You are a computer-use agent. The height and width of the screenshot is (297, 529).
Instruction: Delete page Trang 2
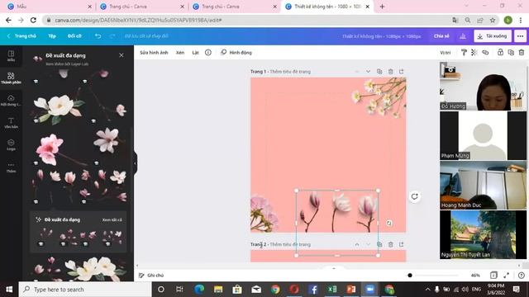click(x=390, y=244)
